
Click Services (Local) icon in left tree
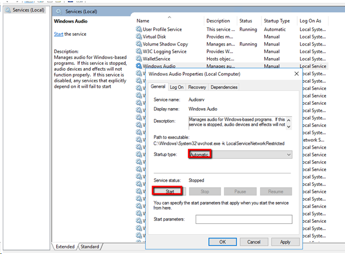click(x=8, y=10)
